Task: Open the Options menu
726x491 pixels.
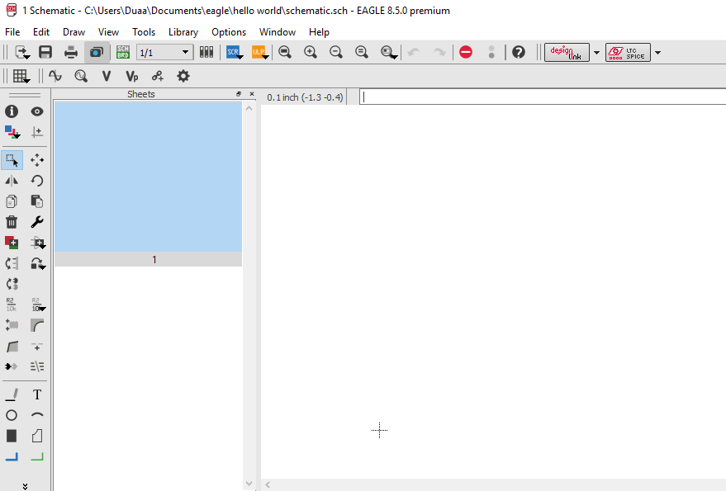Action: 229,32
